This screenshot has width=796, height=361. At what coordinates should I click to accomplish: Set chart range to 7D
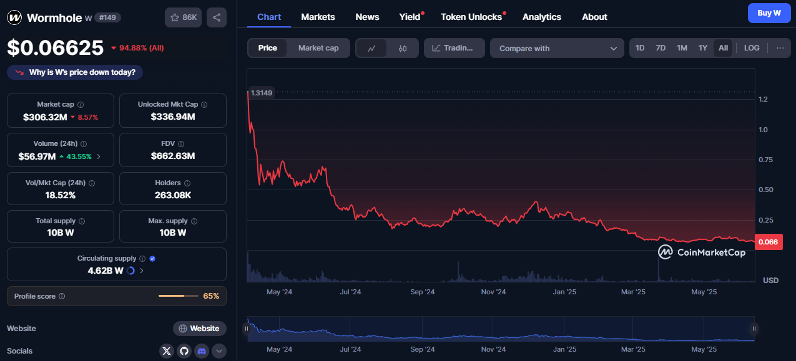tap(661, 48)
